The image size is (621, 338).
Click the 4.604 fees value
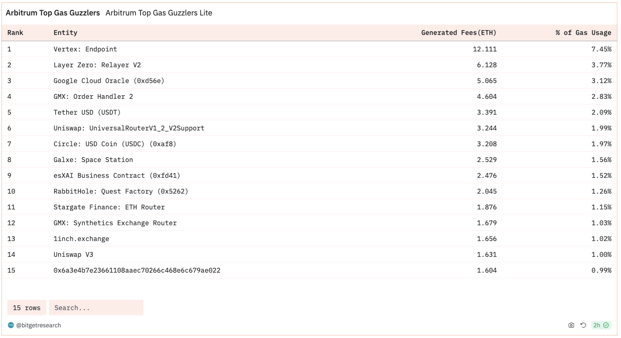coord(487,97)
